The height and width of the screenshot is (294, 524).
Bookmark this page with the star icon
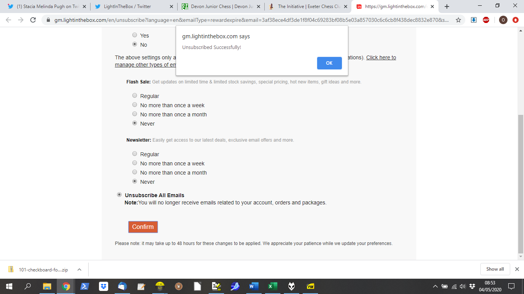point(458,20)
